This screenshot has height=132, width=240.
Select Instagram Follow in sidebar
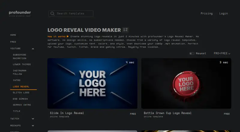(x=19, y=72)
